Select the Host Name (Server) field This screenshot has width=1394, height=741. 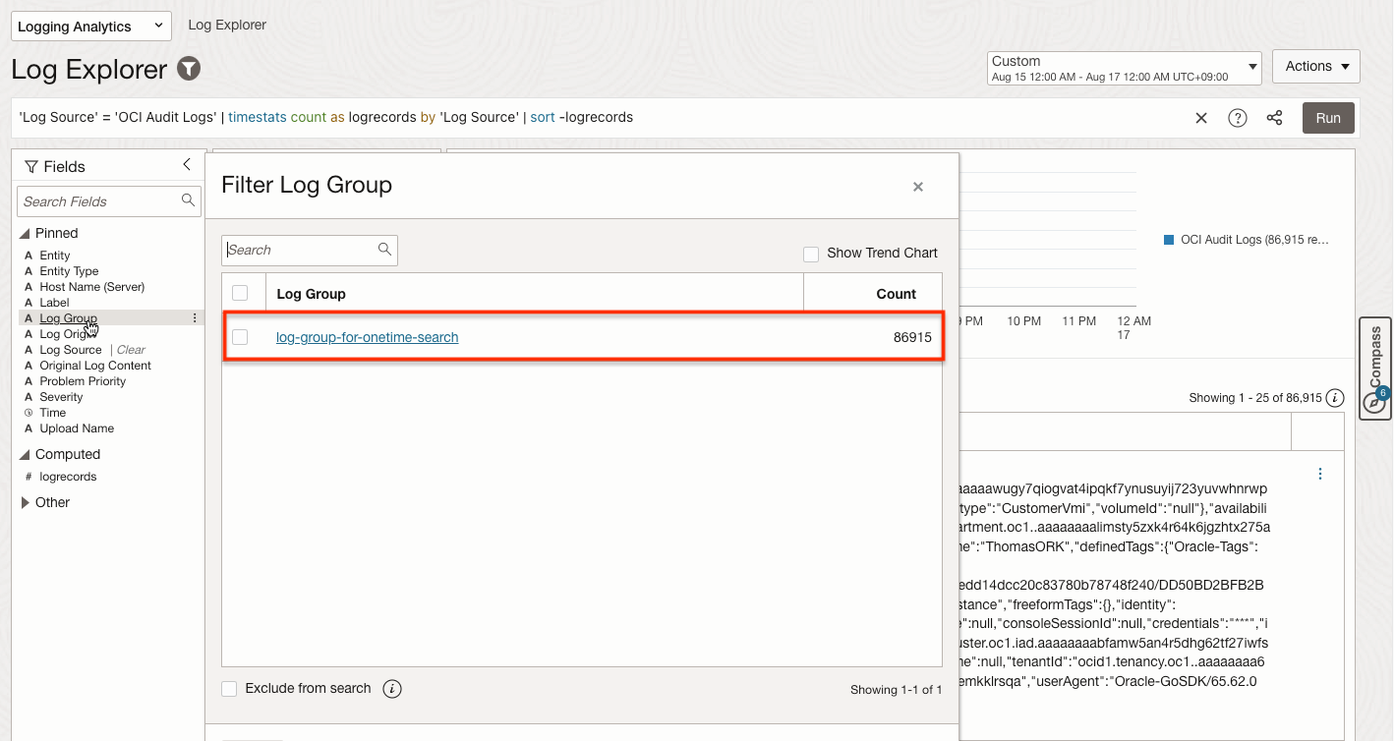pos(92,287)
